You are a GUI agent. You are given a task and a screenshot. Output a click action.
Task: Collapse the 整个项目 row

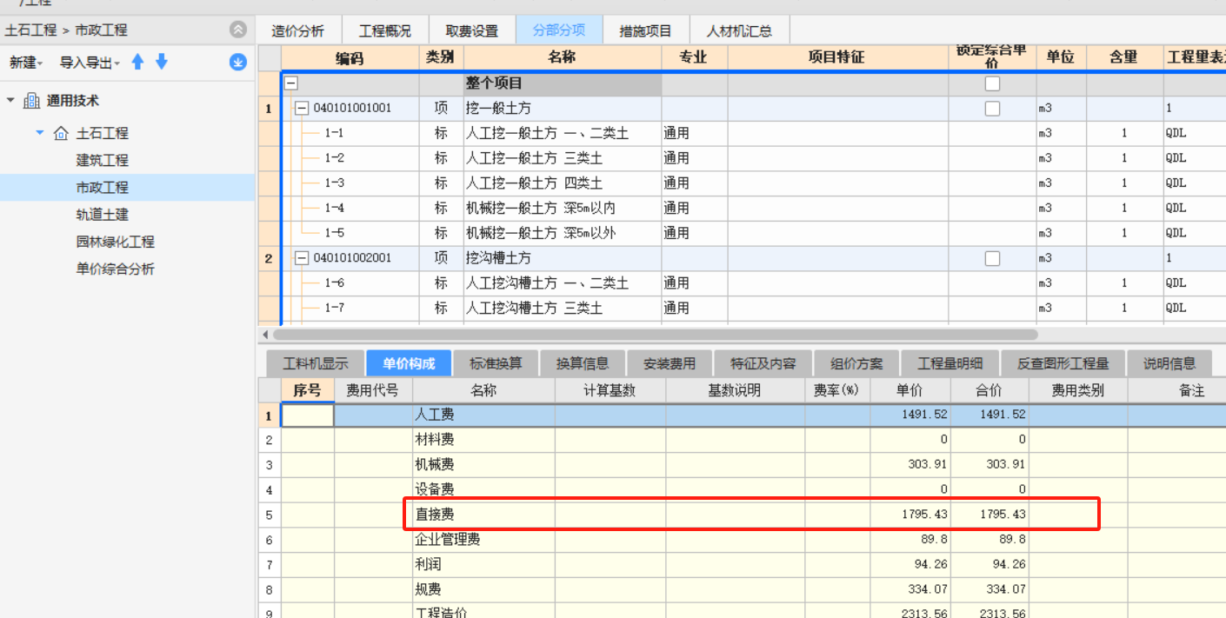click(291, 83)
